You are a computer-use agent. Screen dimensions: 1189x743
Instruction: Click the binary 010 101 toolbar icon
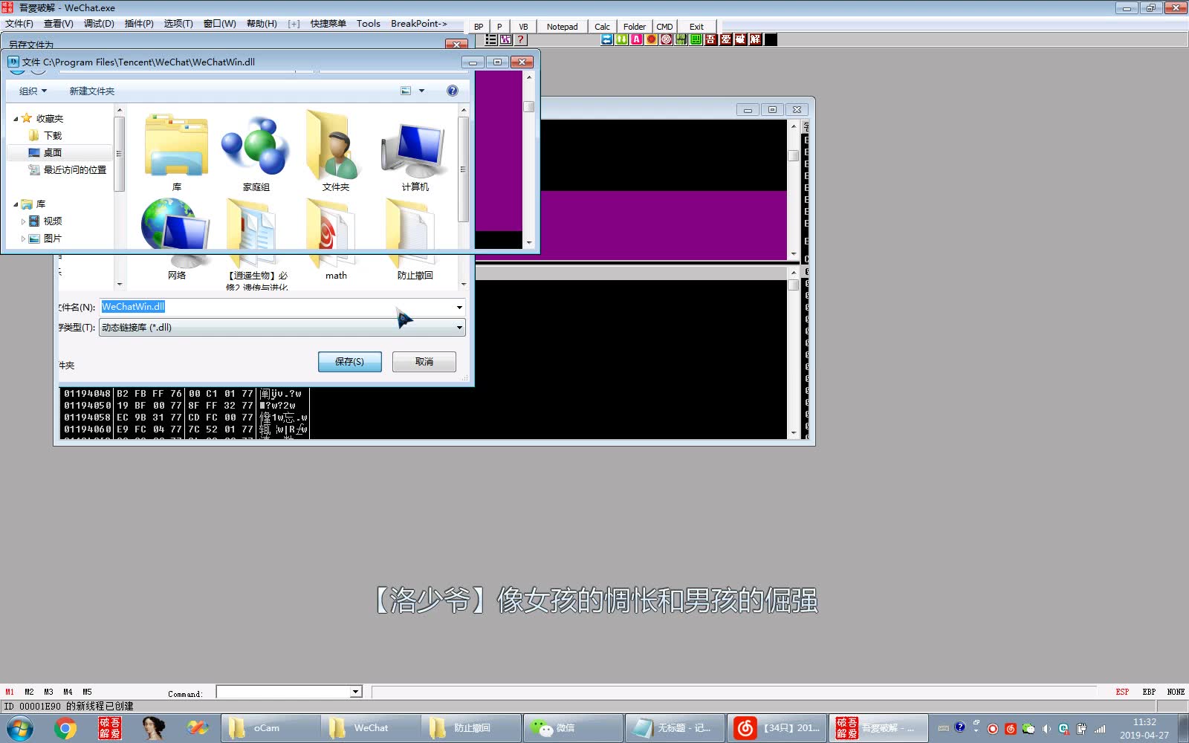tap(681, 39)
